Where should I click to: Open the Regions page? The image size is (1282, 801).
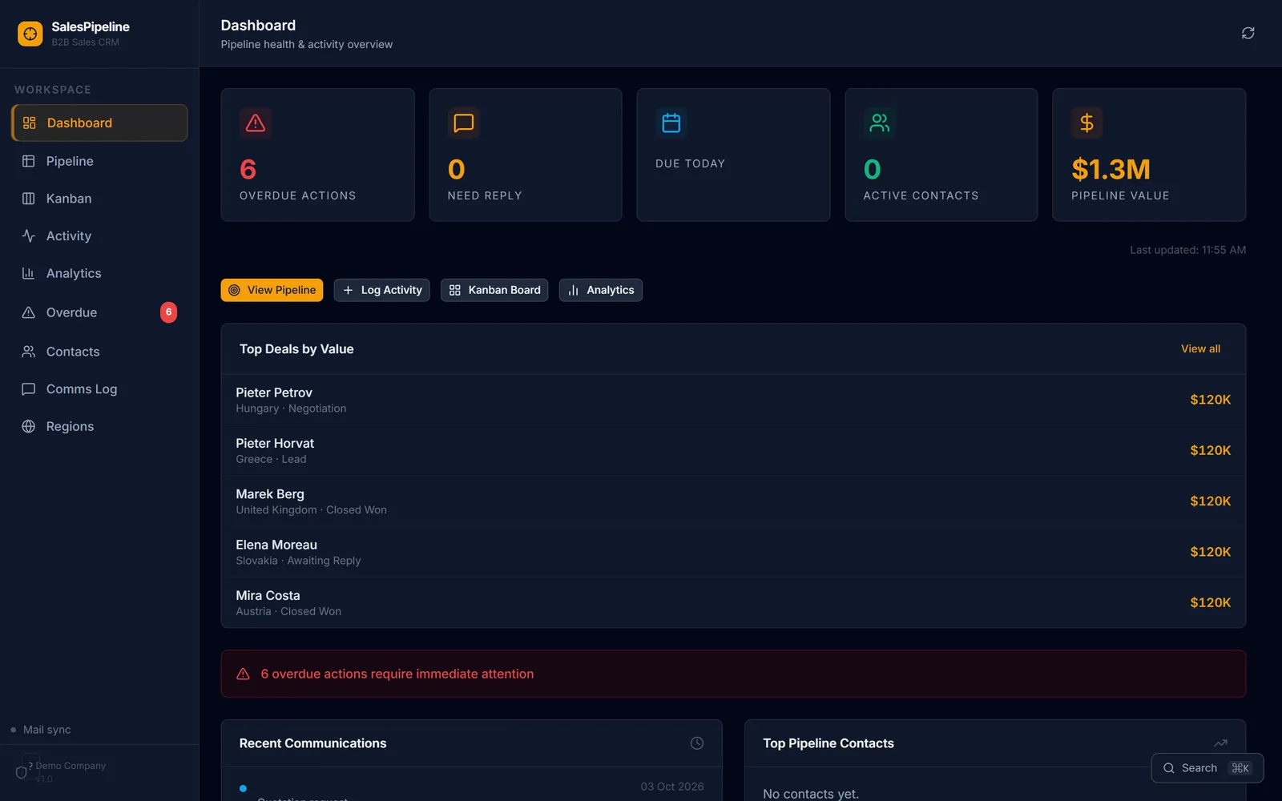99,427
